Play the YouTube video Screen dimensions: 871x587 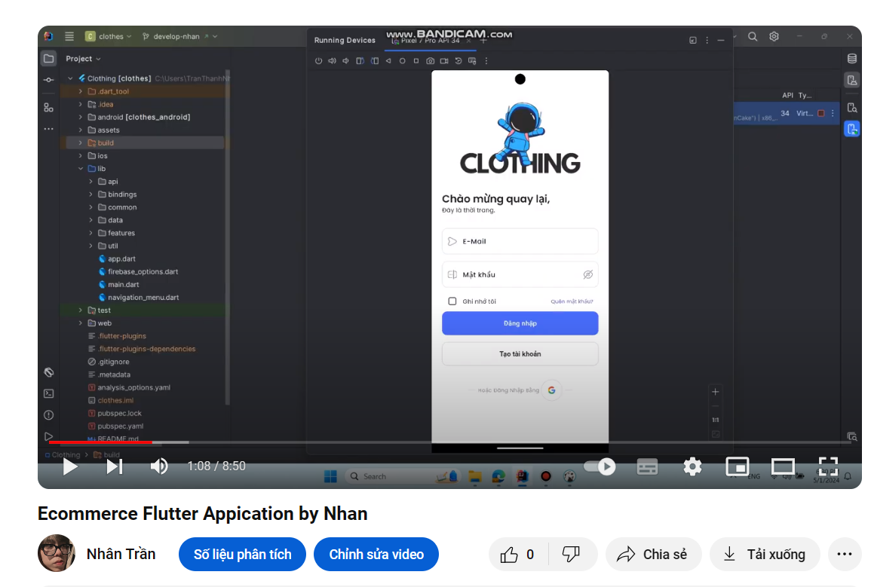click(x=70, y=466)
